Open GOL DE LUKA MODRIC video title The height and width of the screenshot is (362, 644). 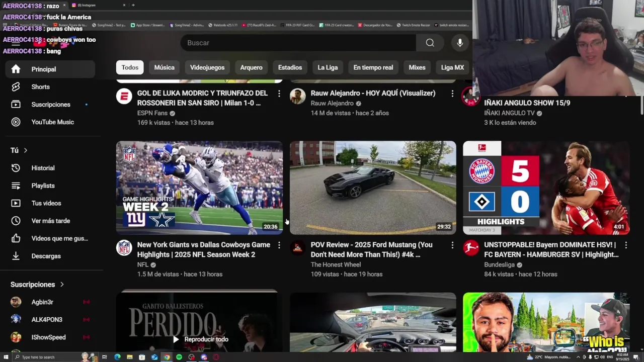pyautogui.click(x=202, y=98)
